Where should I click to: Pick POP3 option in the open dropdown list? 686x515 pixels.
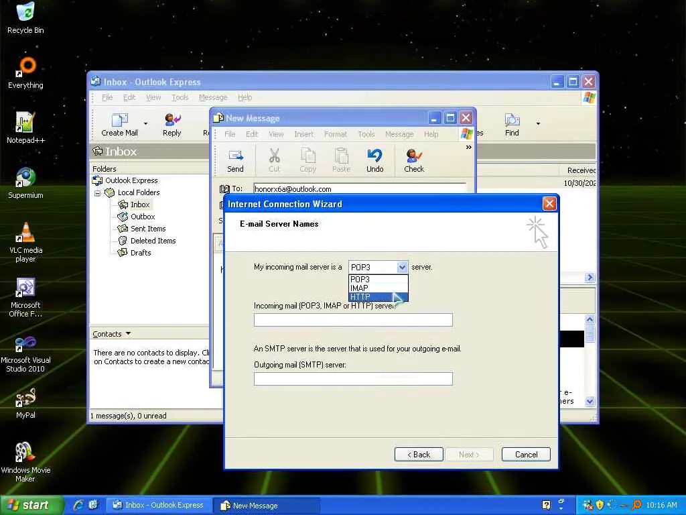[x=378, y=280]
